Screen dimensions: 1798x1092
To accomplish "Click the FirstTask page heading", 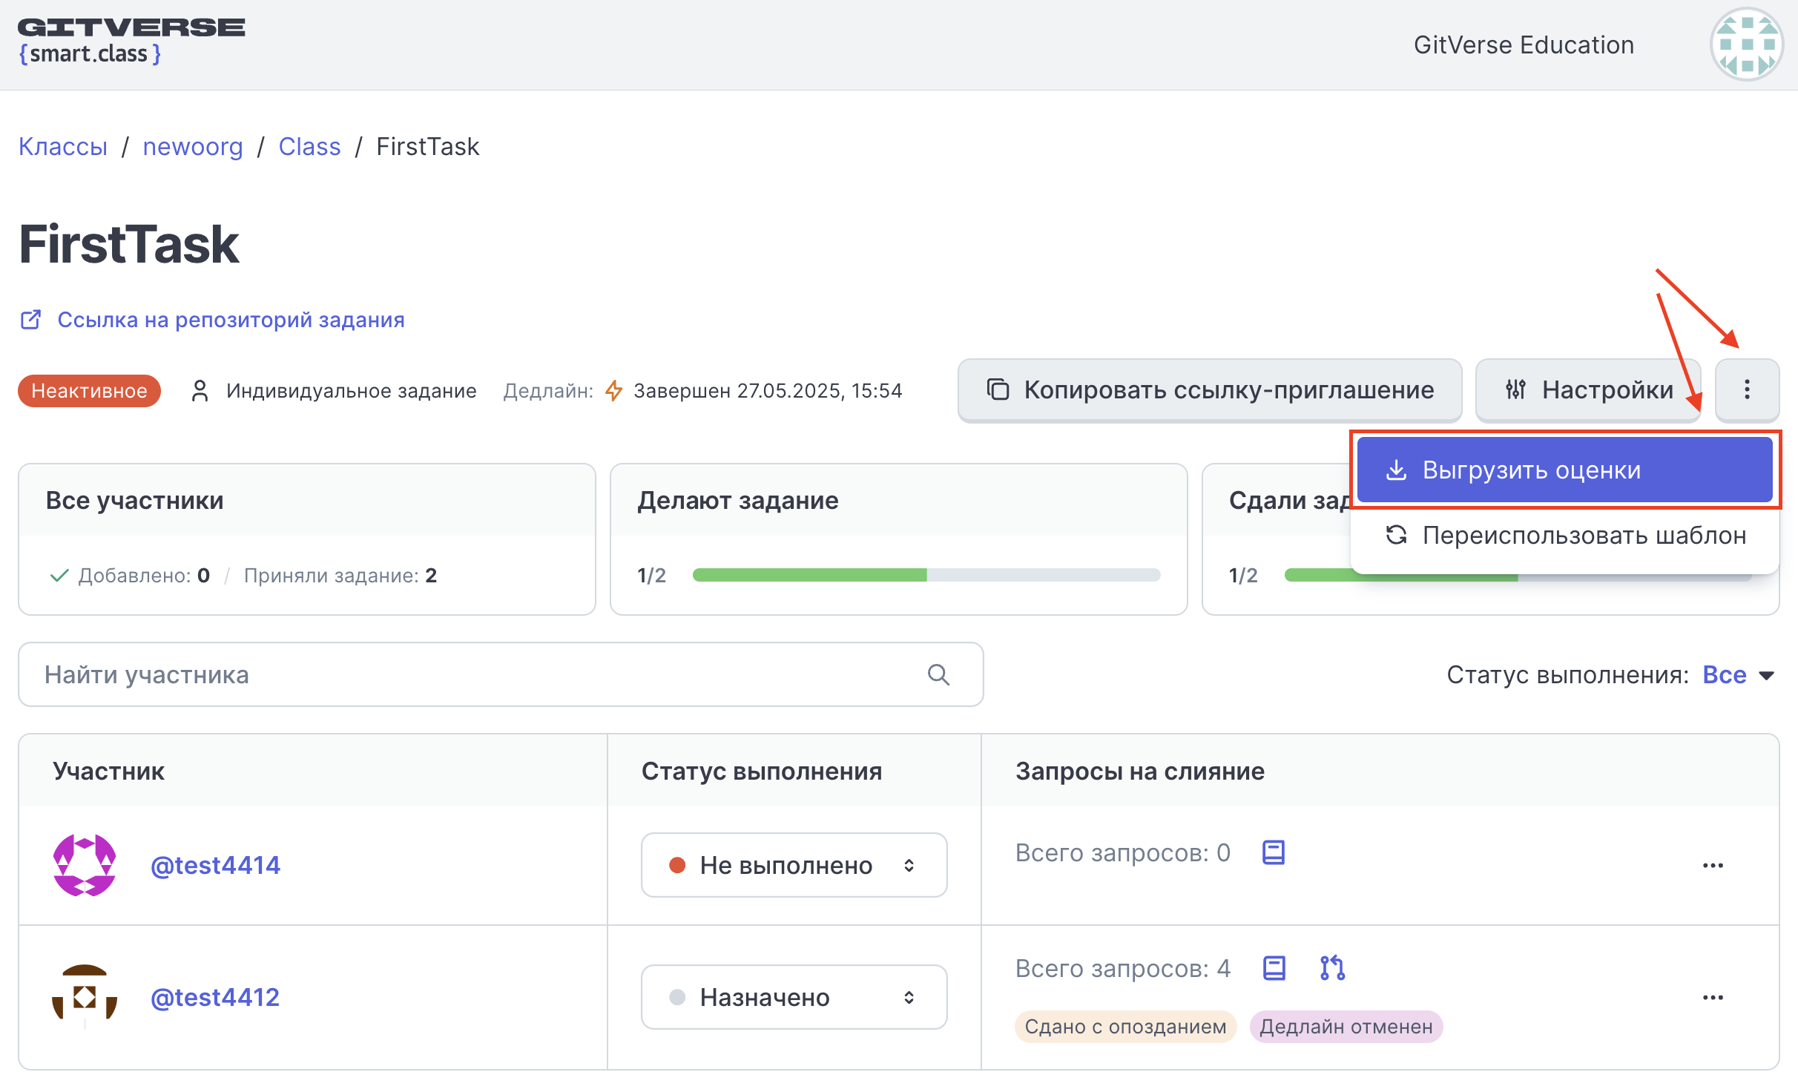I will tap(129, 244).
